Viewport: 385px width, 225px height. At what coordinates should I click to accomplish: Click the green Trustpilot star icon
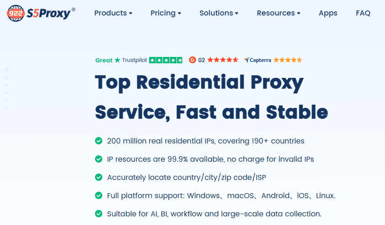coord(118,60)
